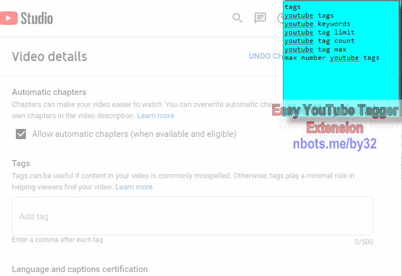Screen dimensions: 402x276
Task: Open the comments feedback icon
Action: [260, 18]
